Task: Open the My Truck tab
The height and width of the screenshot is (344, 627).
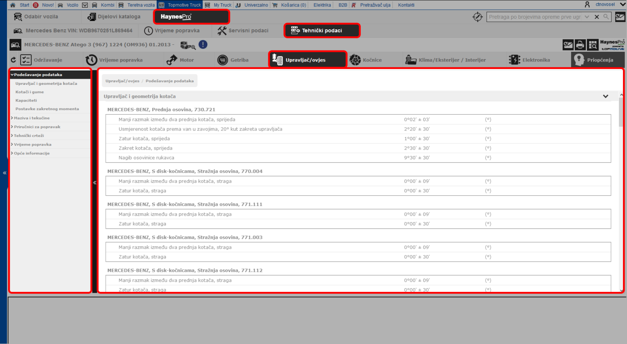Action: tap(218, 5)
